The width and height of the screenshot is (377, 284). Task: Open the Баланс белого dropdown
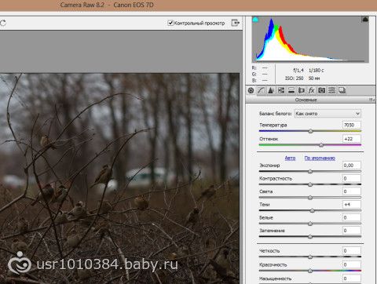tap(328, 114)
